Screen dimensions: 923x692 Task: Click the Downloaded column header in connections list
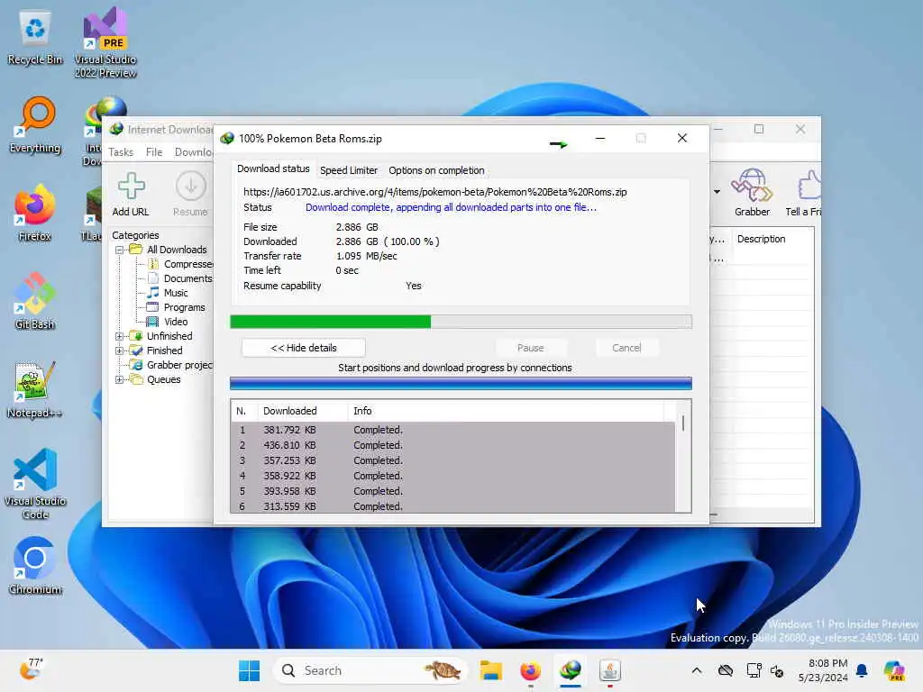coord(303,411)
